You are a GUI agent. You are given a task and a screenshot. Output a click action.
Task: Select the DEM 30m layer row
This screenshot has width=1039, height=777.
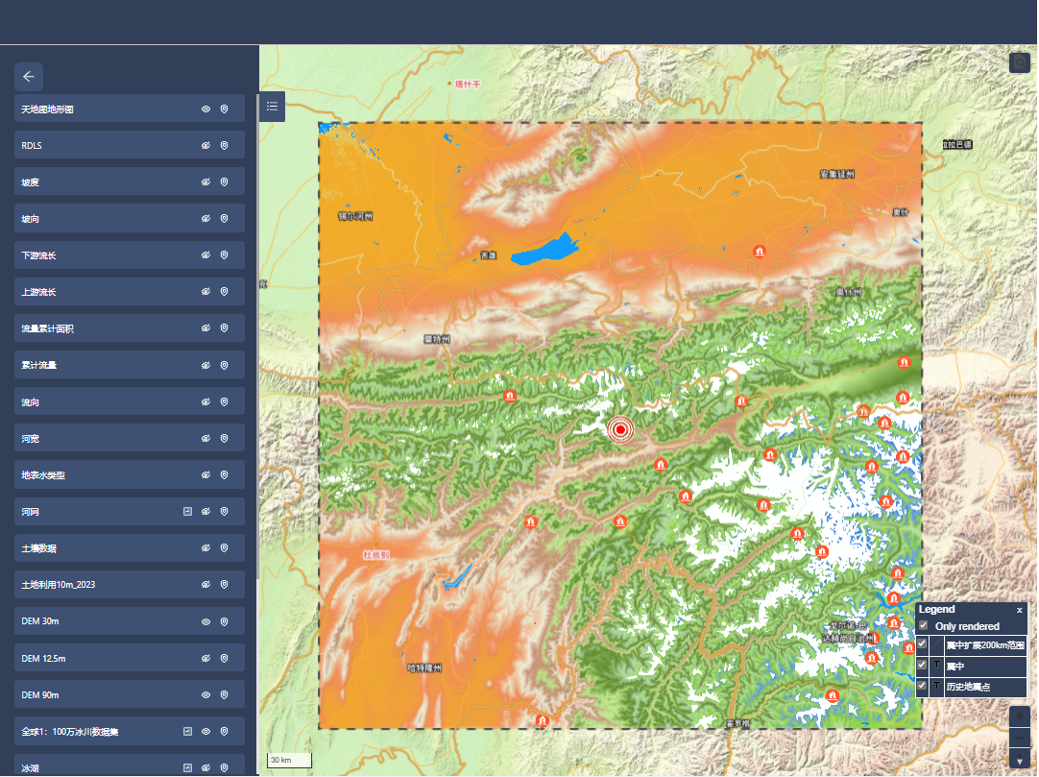[x=130, y=621]
